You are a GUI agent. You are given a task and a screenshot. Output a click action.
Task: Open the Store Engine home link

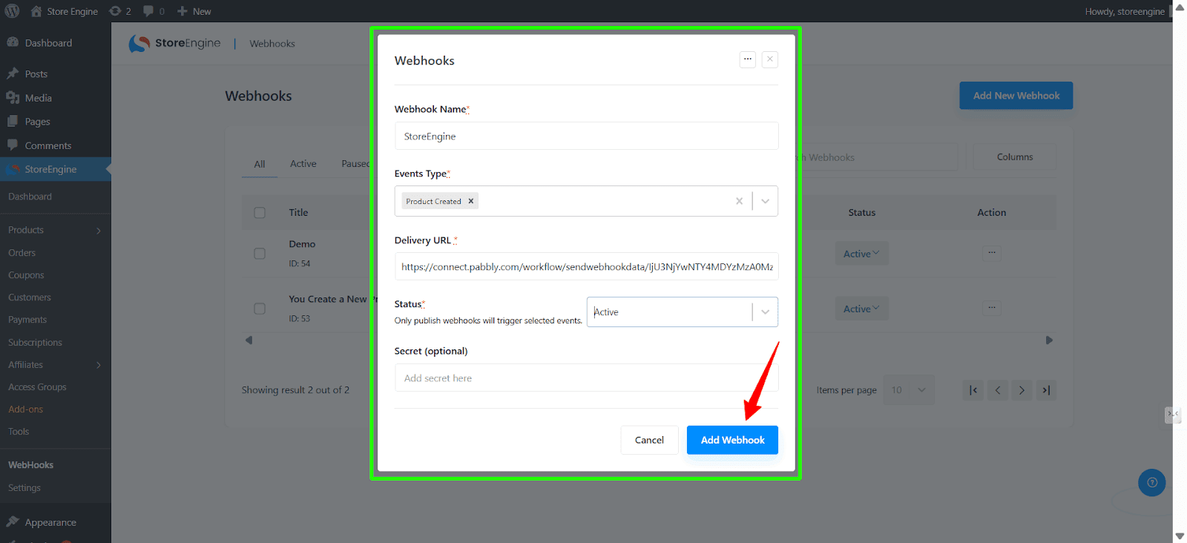[64, 11]
